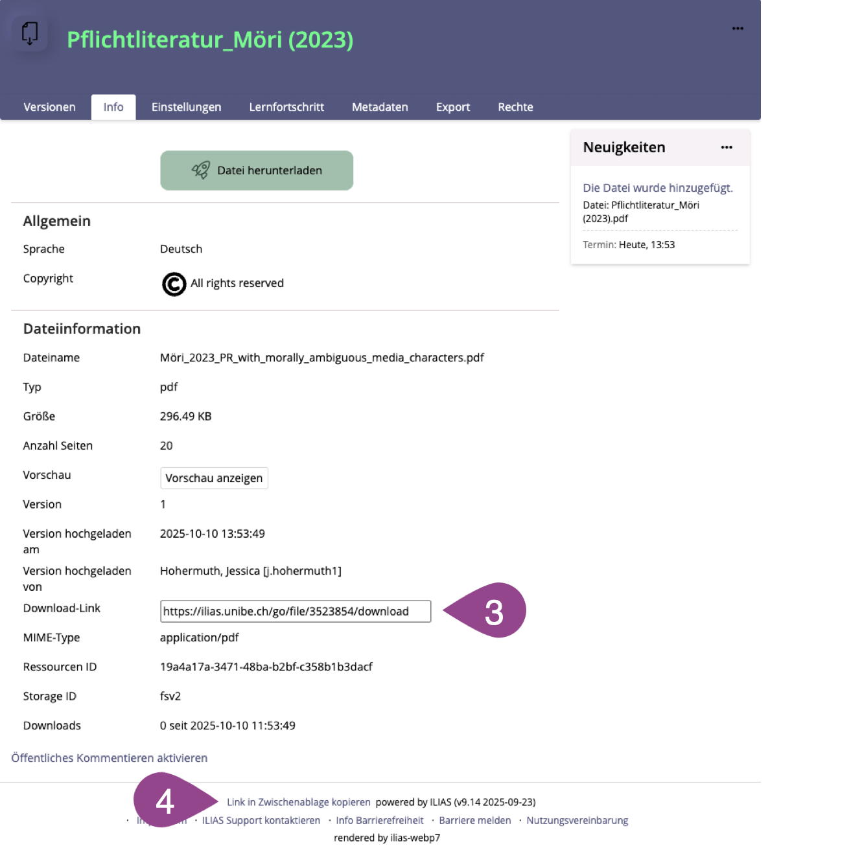Image resolution: width=862 pixels, height=850 pixels.
Task: Click the rocket icon on download button
Action: (201, 170)
